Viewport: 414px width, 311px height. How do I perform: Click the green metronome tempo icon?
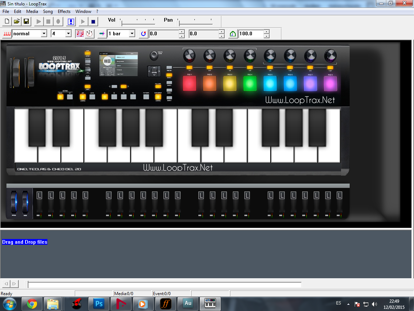pos(233,33)
